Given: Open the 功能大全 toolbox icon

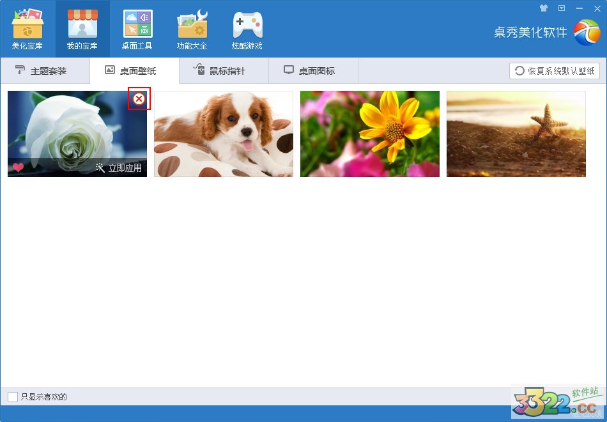Looking at the screenshot, I should [x=192, y=29].
